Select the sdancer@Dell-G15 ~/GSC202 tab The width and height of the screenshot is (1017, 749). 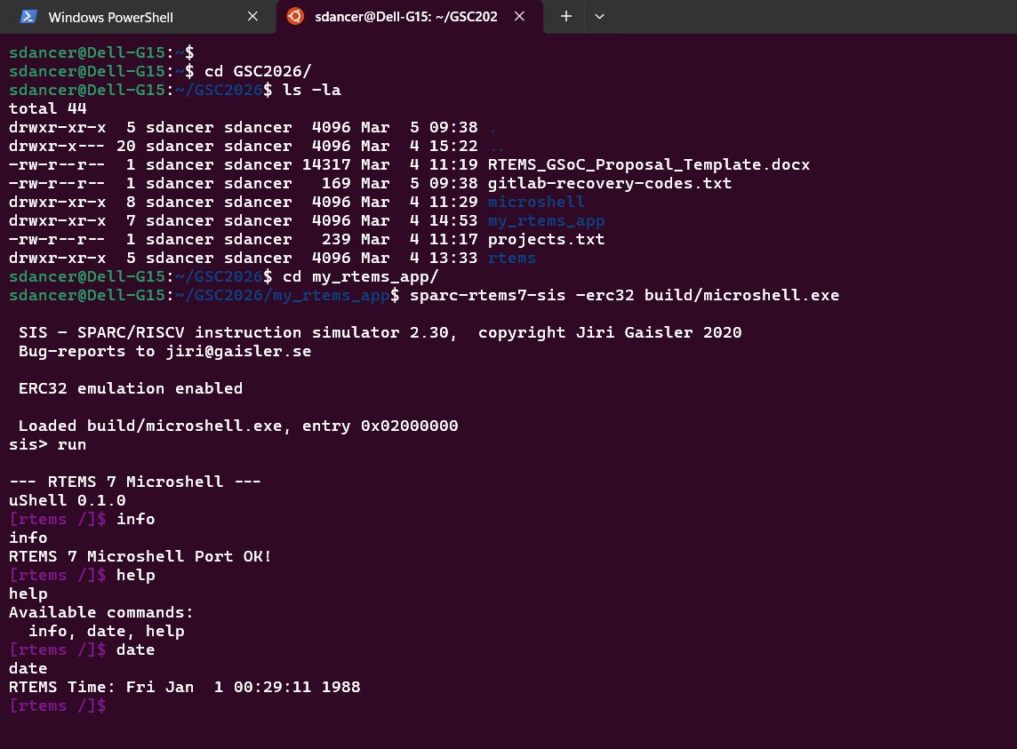(x=405, y=17)
